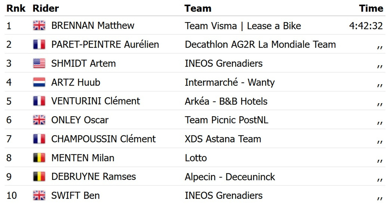Open Team Visma | Lease a Bike page
Screen dimensions: 386x204
[x=243, y=26]
